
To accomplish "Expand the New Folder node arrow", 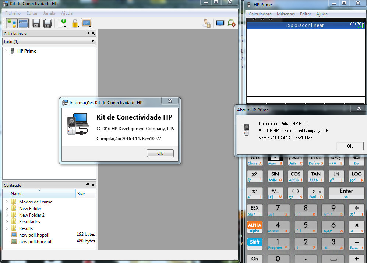I will [x=7, y=208].
